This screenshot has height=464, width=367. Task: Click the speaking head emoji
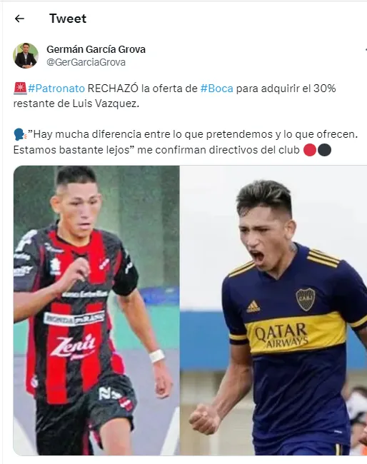[20, 134]
